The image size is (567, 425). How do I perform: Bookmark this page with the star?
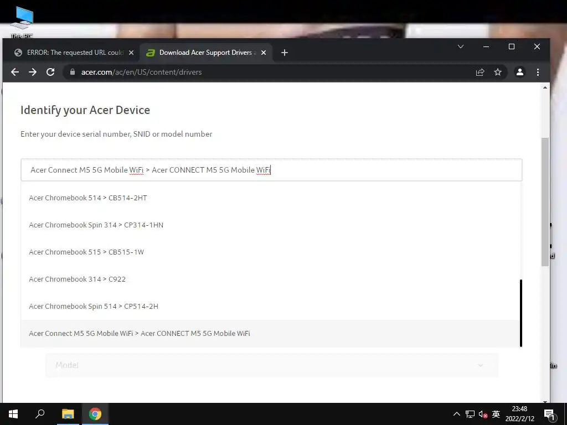[x=498, y=72]
